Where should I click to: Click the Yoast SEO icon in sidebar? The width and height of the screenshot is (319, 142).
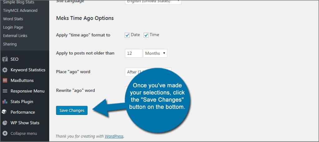pos(5,59)
